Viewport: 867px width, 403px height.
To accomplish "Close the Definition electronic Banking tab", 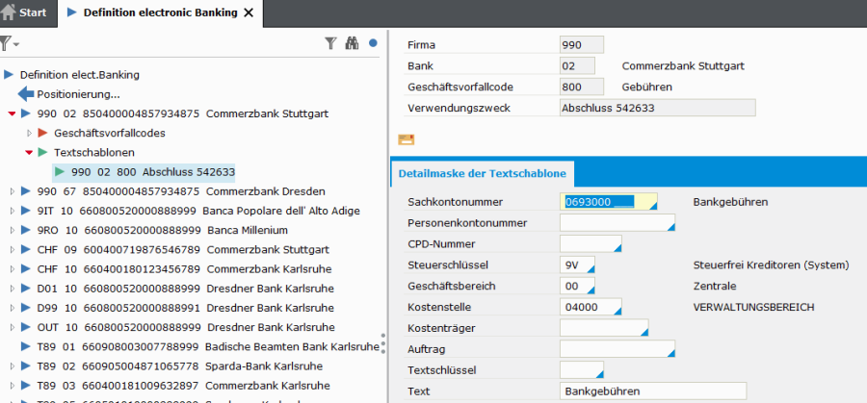I will [249, 13].
